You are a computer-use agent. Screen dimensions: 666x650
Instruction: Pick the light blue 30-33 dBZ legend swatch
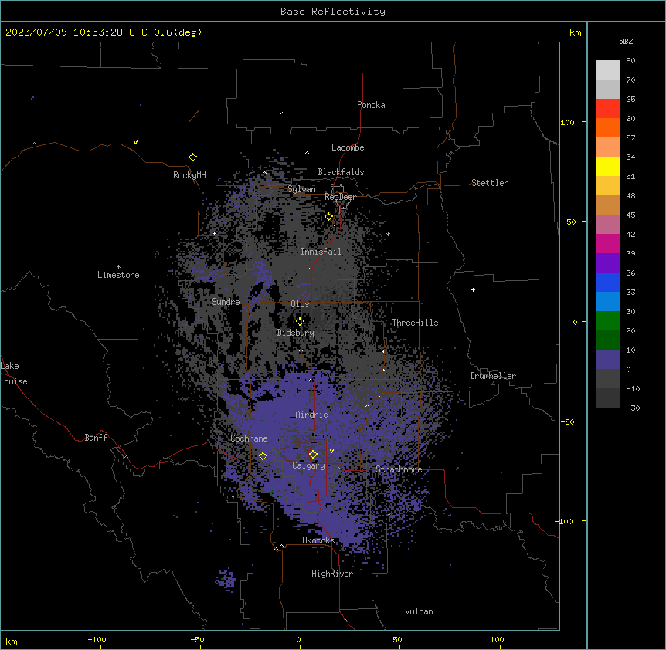607,302
